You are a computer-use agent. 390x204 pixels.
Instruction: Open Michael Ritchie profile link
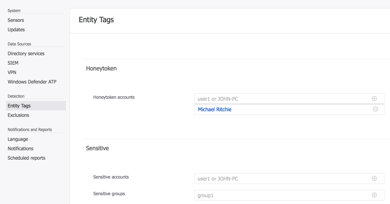point(214,109)
